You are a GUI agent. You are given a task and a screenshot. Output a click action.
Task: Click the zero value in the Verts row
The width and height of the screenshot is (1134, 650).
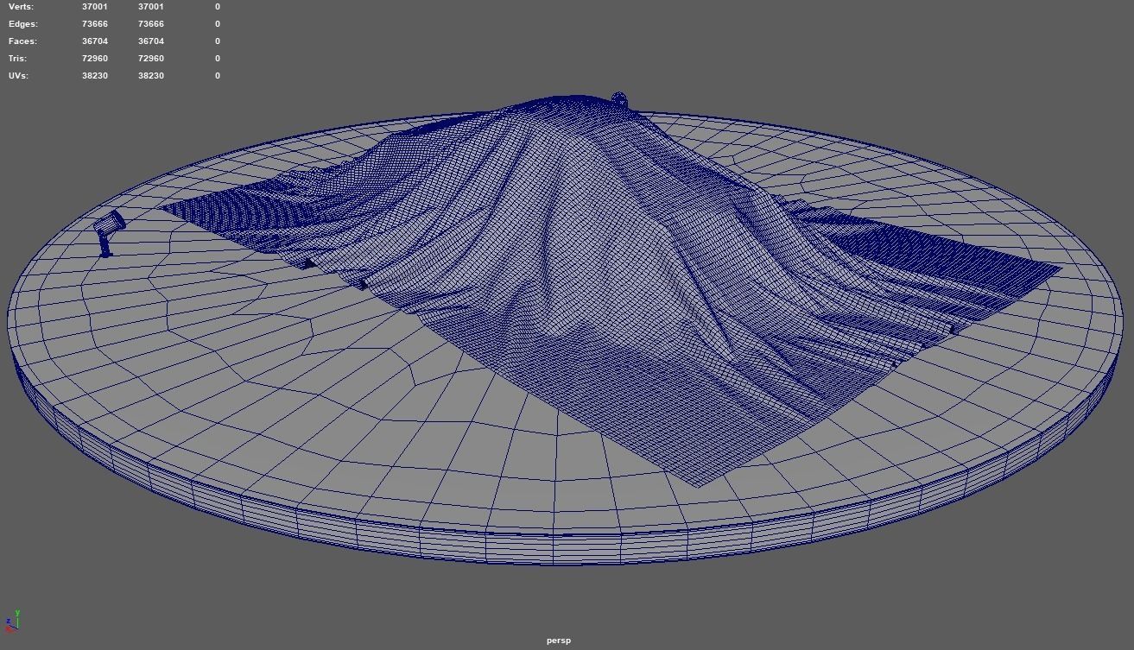coord(218,7)
